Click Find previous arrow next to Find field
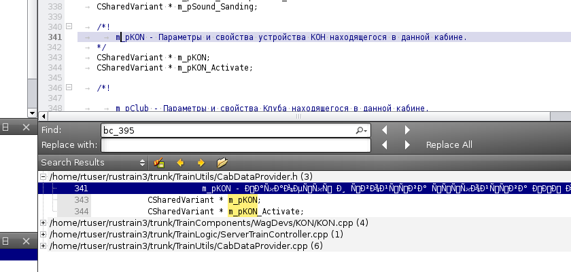 pyautogui.click(x=384, y=130)
